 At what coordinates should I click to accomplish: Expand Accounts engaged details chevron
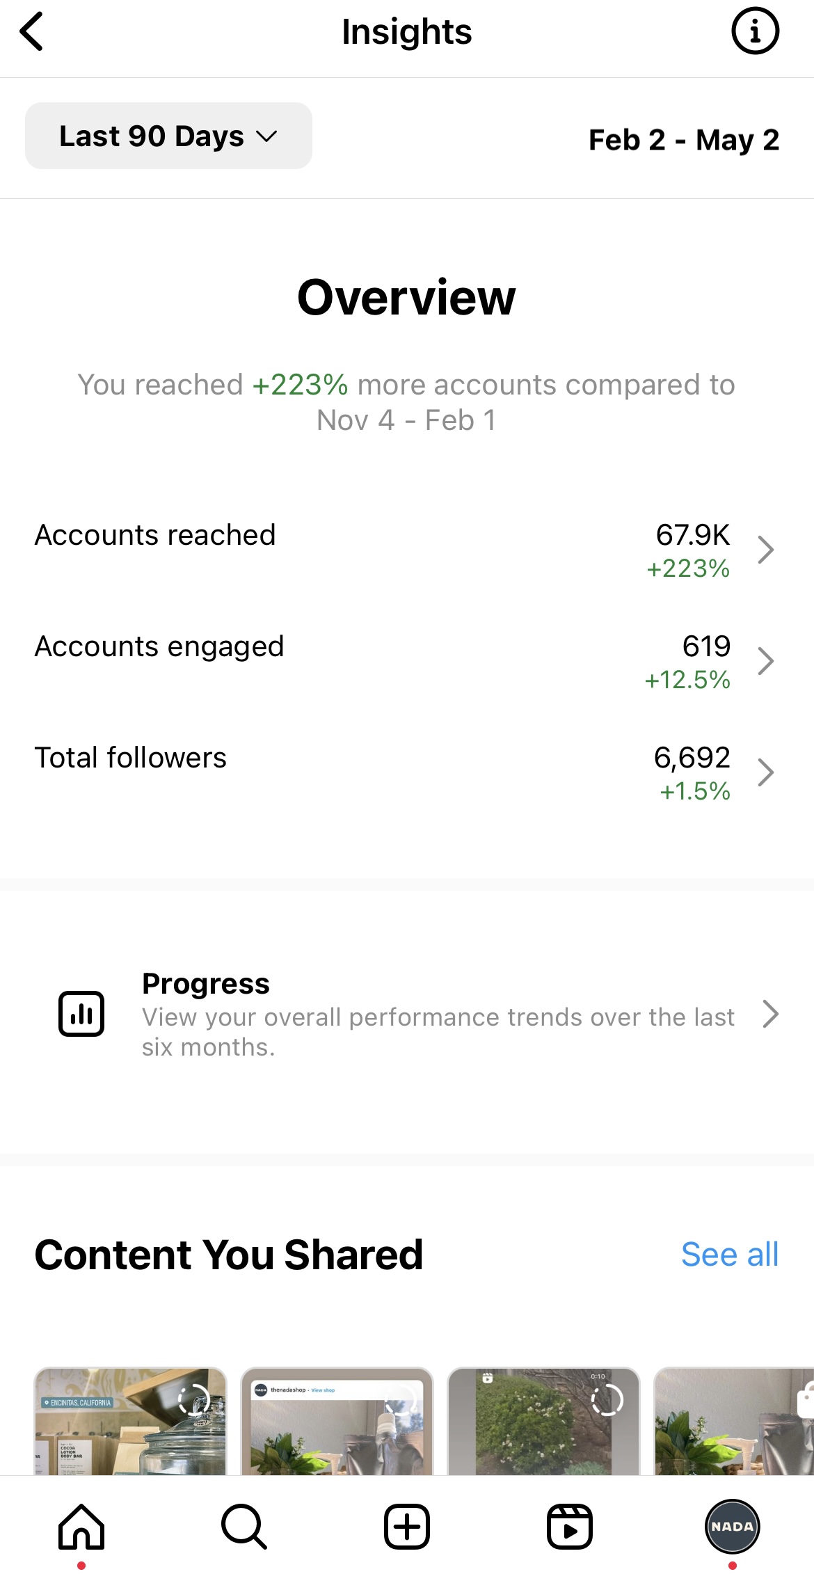(765, 661)
